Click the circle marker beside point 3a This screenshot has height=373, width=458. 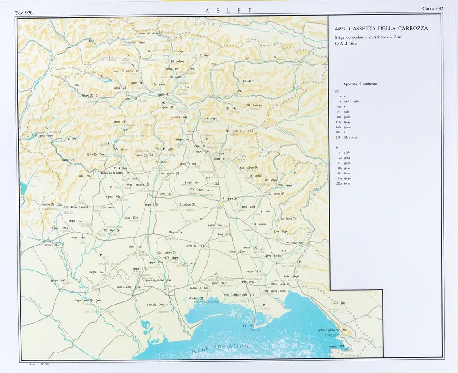pos(182,38)
